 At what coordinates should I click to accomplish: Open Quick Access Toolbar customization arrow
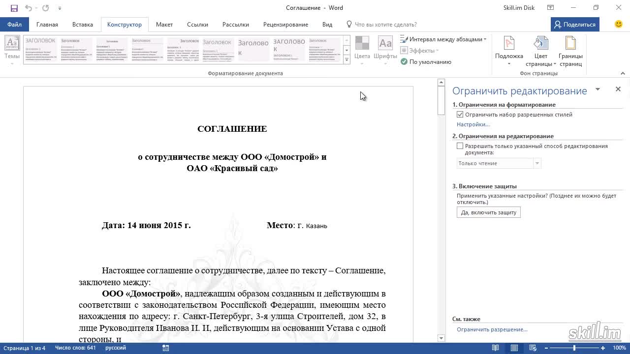(60, 8)
